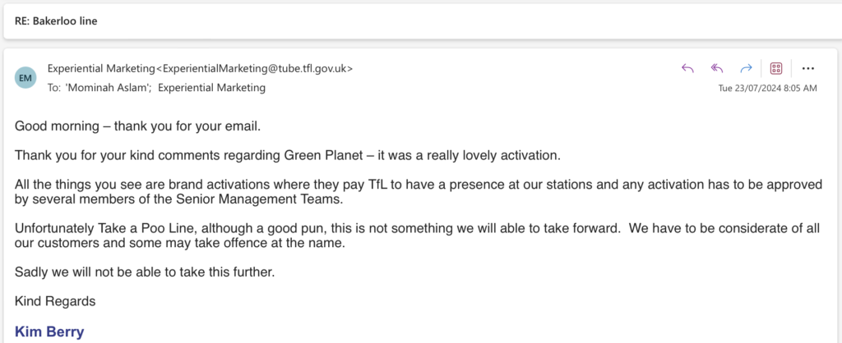Click the Reply All double-arrow icon
This screenshot has width=842, height=343.
point(717,68)
